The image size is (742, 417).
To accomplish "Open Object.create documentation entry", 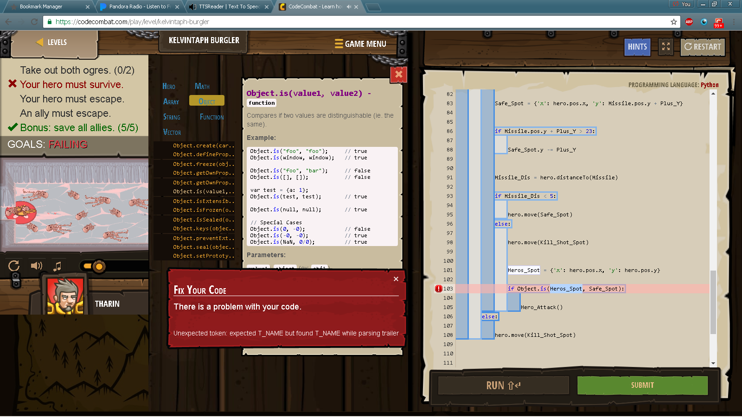I will point(204,145).
